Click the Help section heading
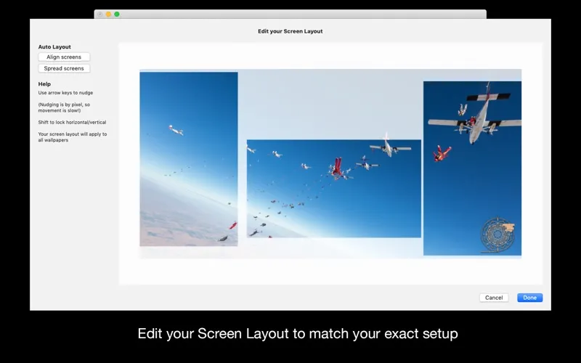 (x=44, y=84)
